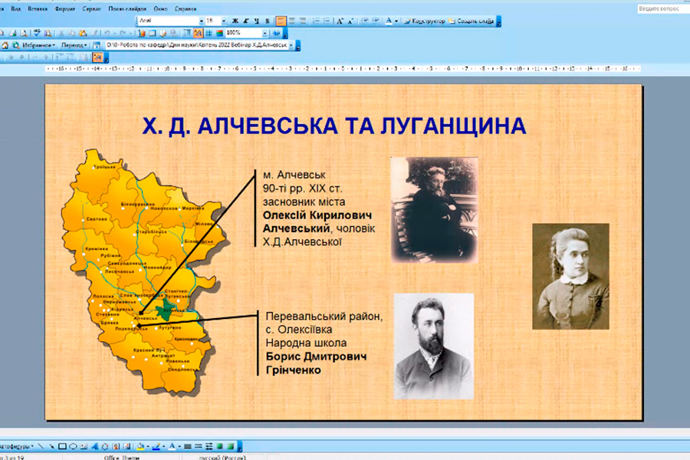Click the Конструктор button

click(423, 21)
